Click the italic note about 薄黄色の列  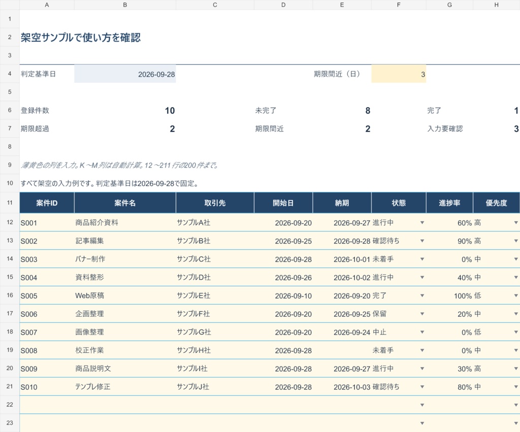point(119,165)
